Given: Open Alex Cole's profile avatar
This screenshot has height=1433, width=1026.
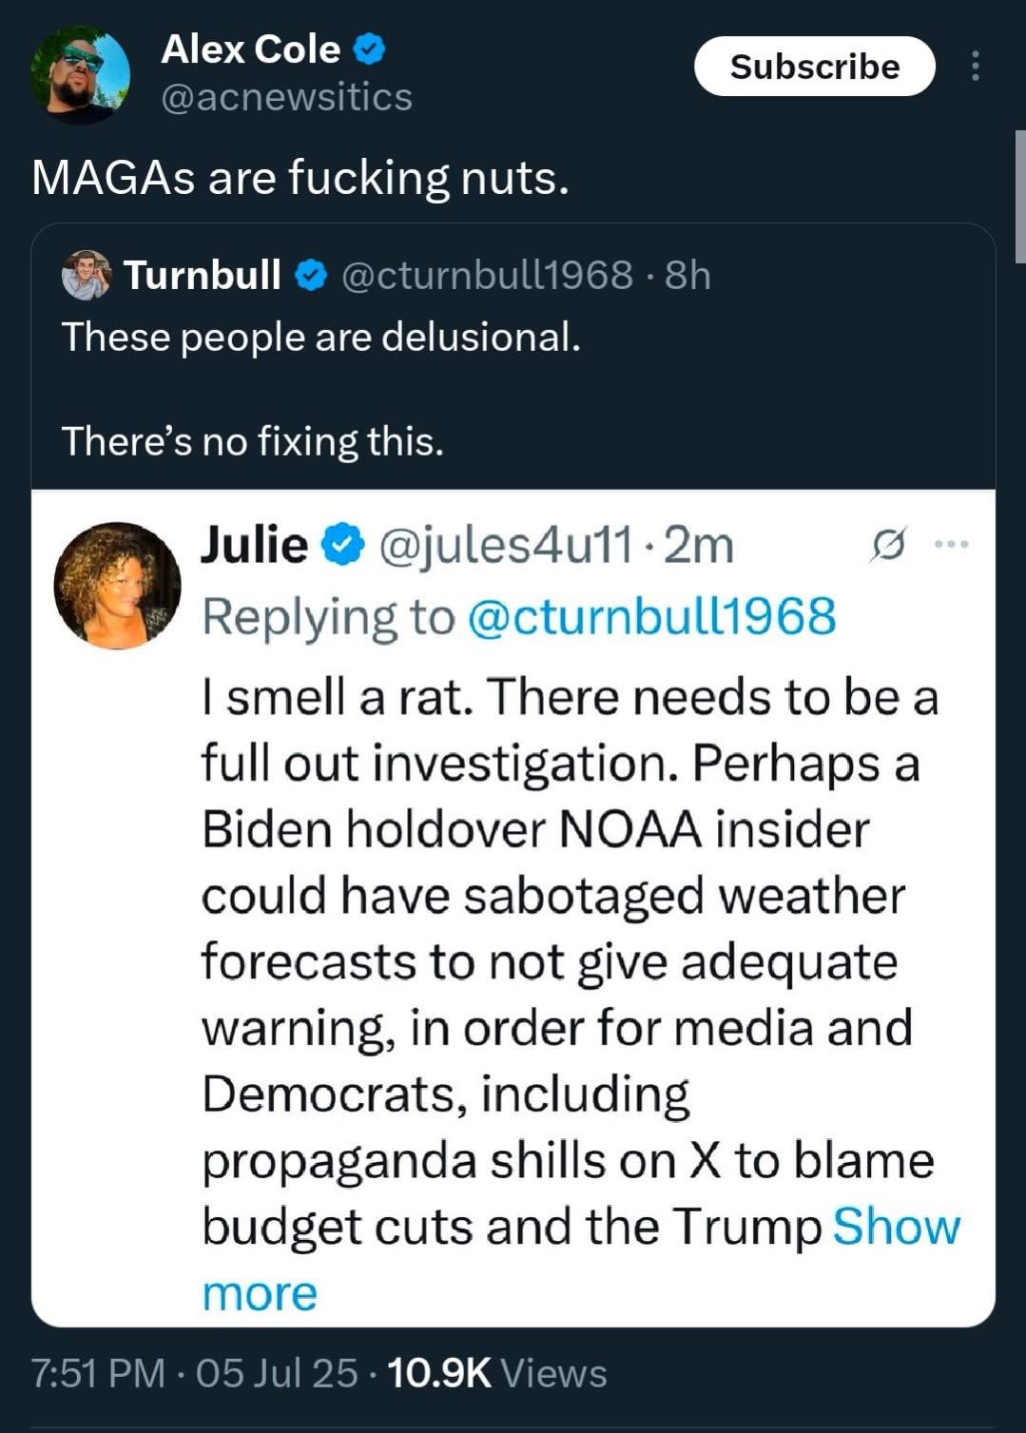Looking at the screenshot, I should tap(80, 74).
